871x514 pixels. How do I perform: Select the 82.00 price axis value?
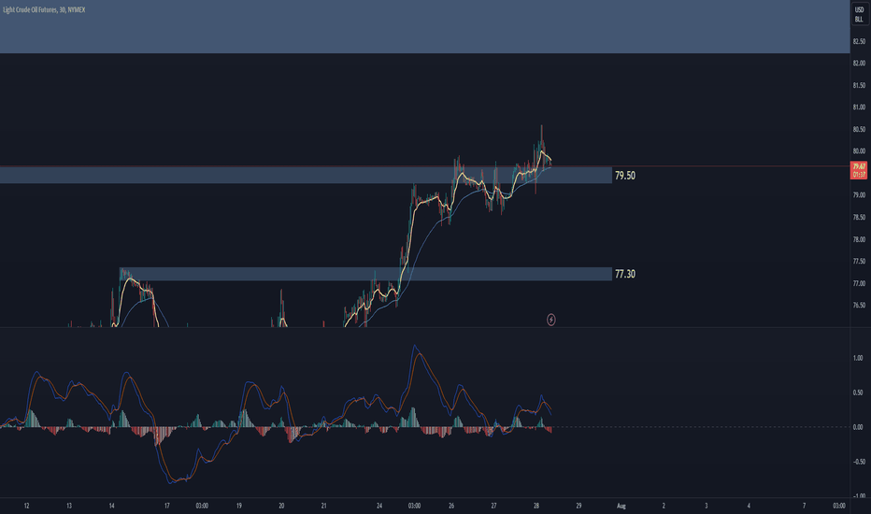pyautogui.click(x=859, y=64)
